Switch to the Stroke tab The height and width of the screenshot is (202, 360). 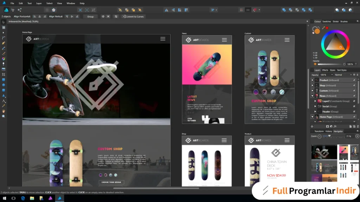point(336,21)
